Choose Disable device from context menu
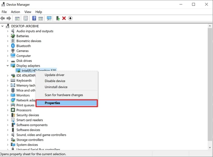This screenshot has width=213, height=157. tap(67, 81)
